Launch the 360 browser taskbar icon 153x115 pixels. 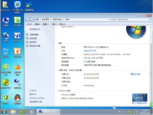[x=23, y=112]
